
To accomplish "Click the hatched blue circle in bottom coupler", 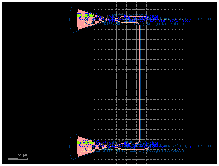I will coord(88,147).
